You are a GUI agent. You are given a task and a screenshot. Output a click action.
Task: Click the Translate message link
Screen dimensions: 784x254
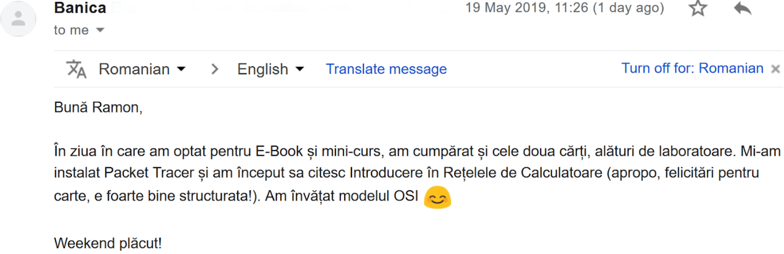point(386,69)
